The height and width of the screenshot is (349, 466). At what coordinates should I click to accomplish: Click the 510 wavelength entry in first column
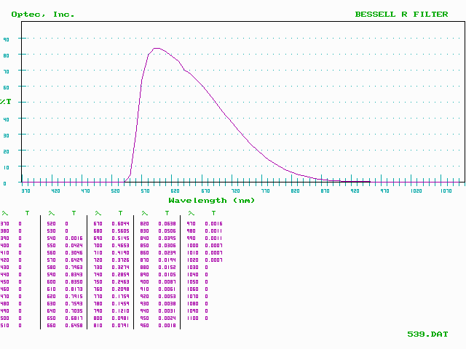pyautogui.click(x=4, y=325)
